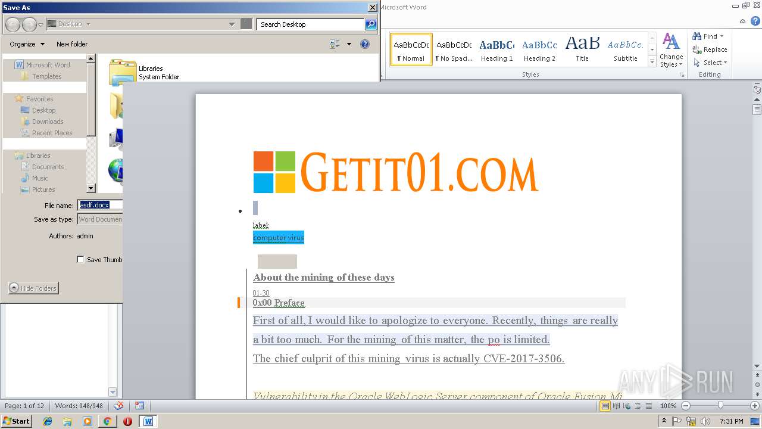Click Replace in Editing group
This screenshot has width=762, height=429.
click(710, 49)
